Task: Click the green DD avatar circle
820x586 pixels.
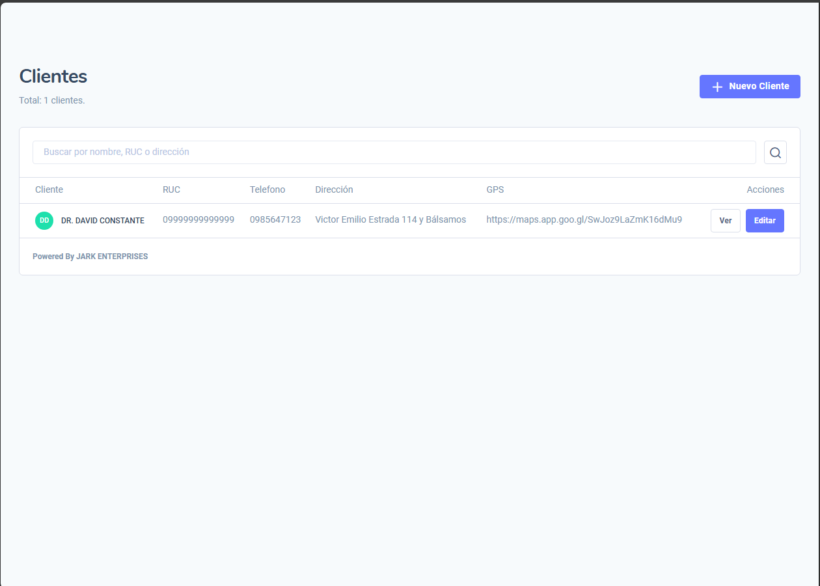Action: click(x=44, y=221)
